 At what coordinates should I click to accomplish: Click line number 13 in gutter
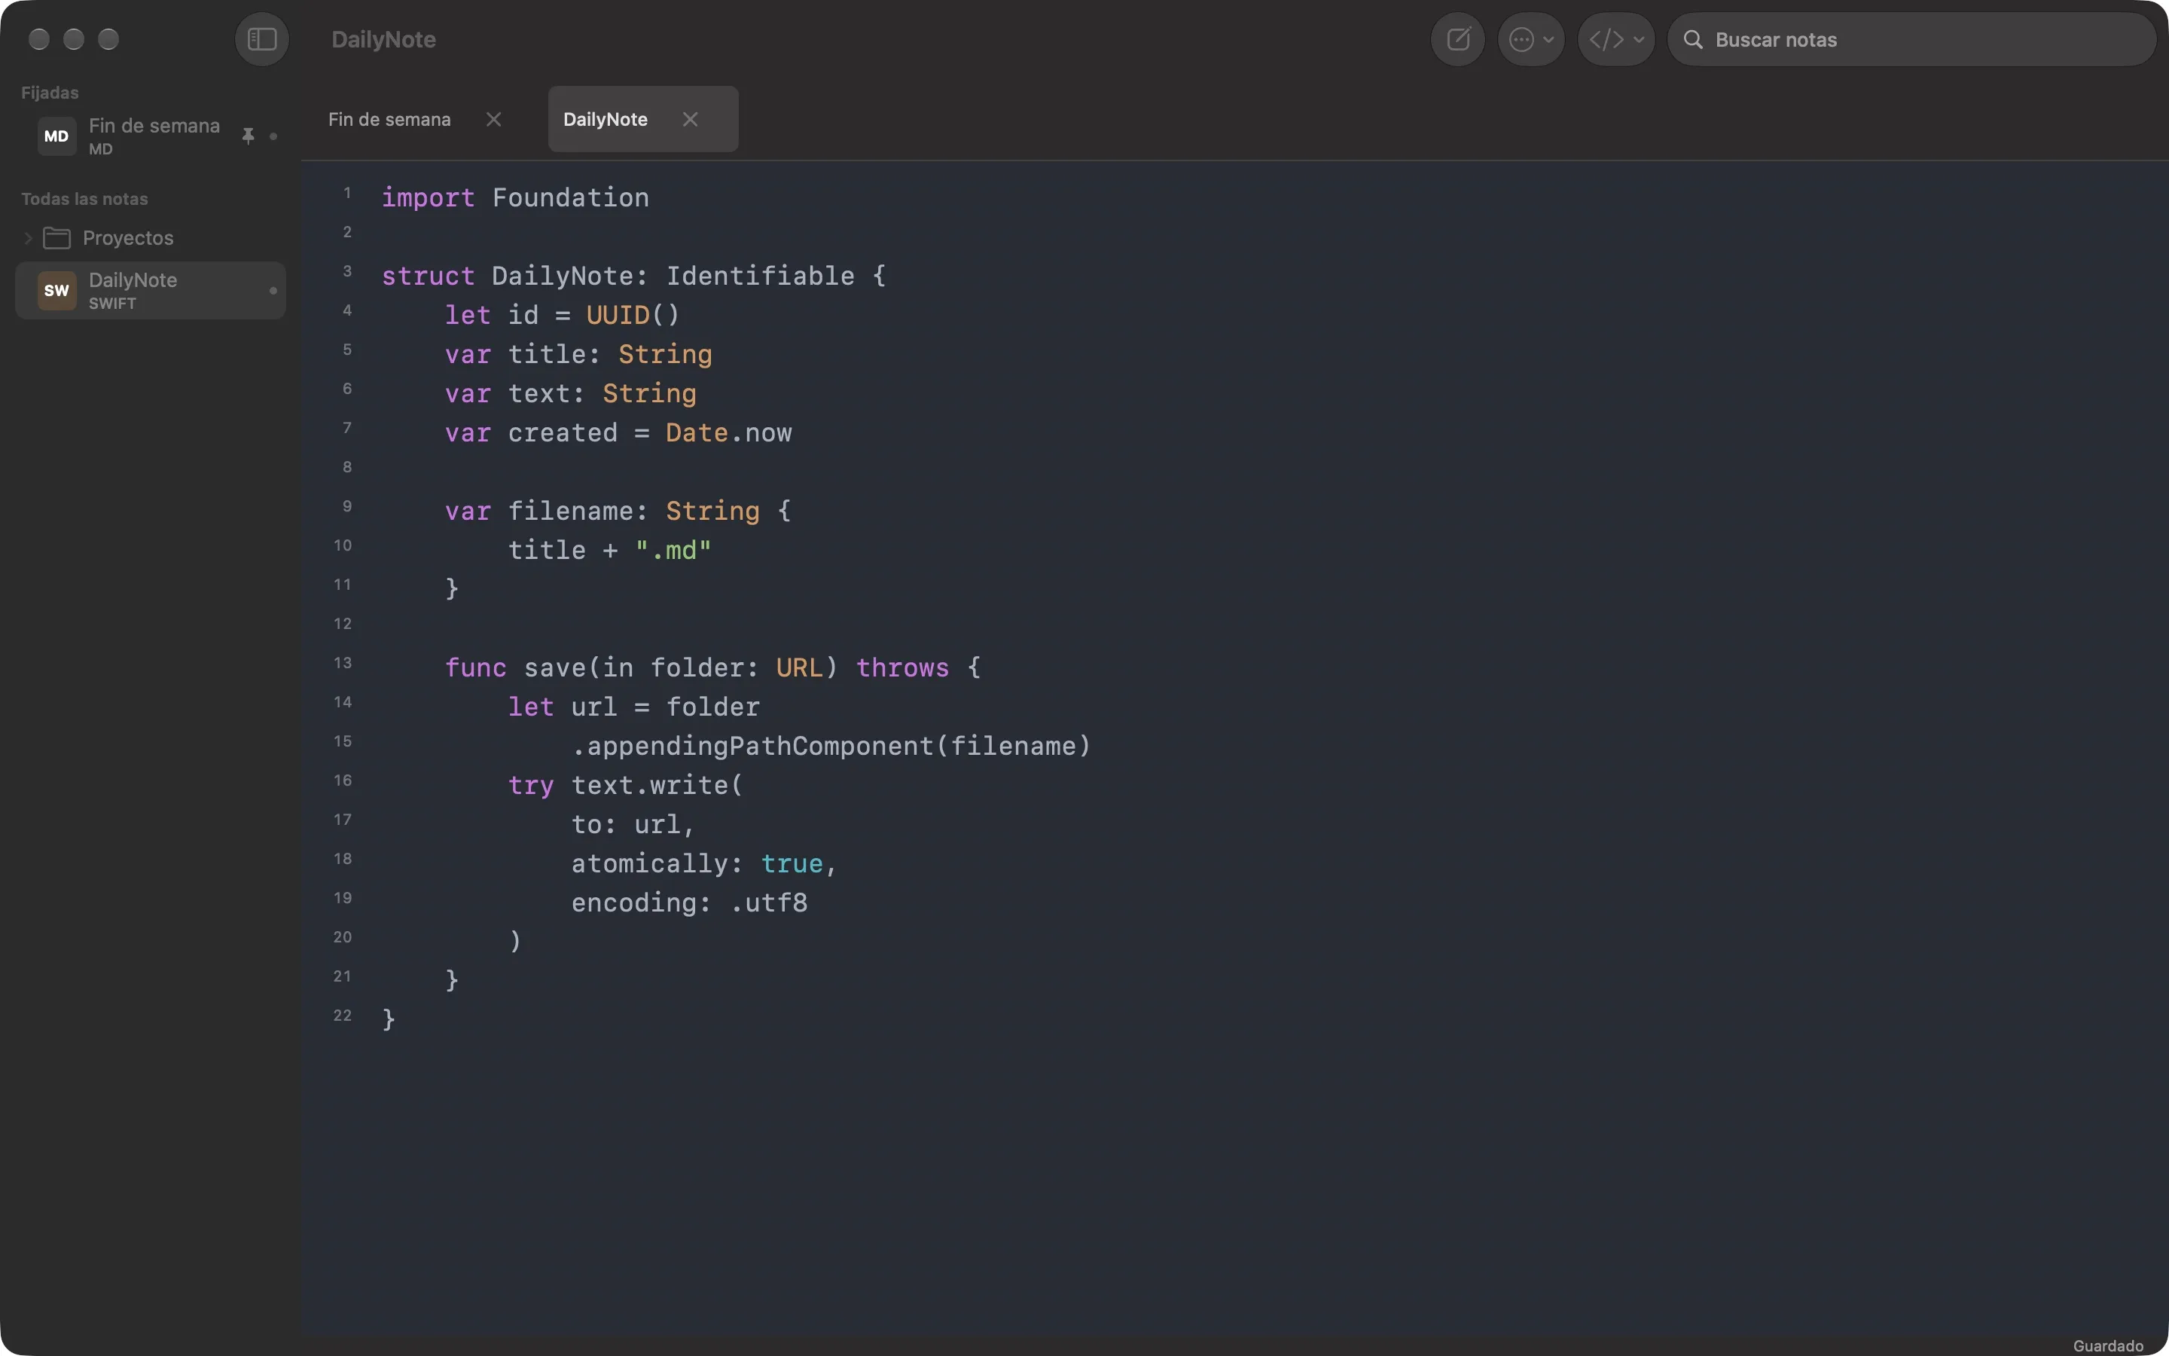click(343, 663)
